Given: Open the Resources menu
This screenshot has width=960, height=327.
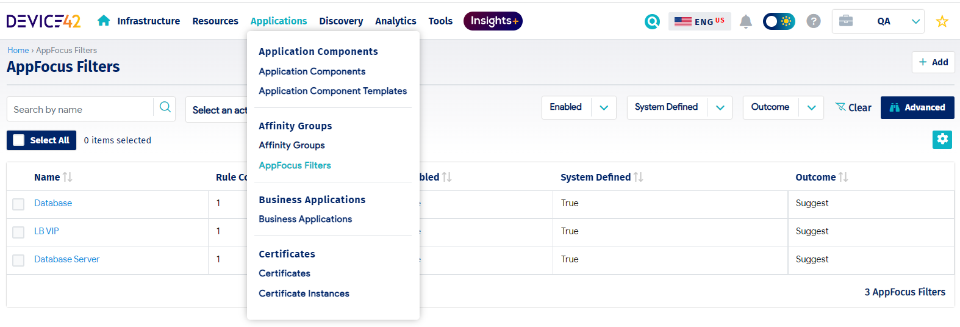Looking at the screenshot, I should (x=215, y=21).
